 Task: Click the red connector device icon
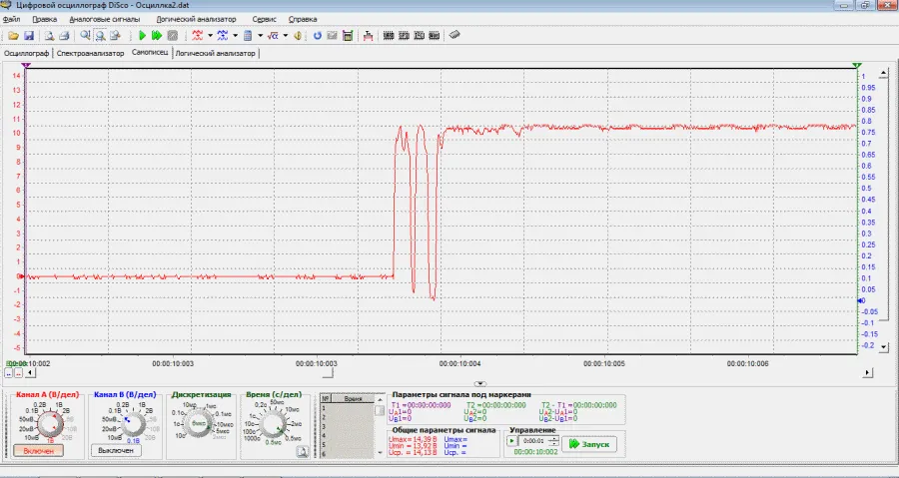(x=368, y=36)
